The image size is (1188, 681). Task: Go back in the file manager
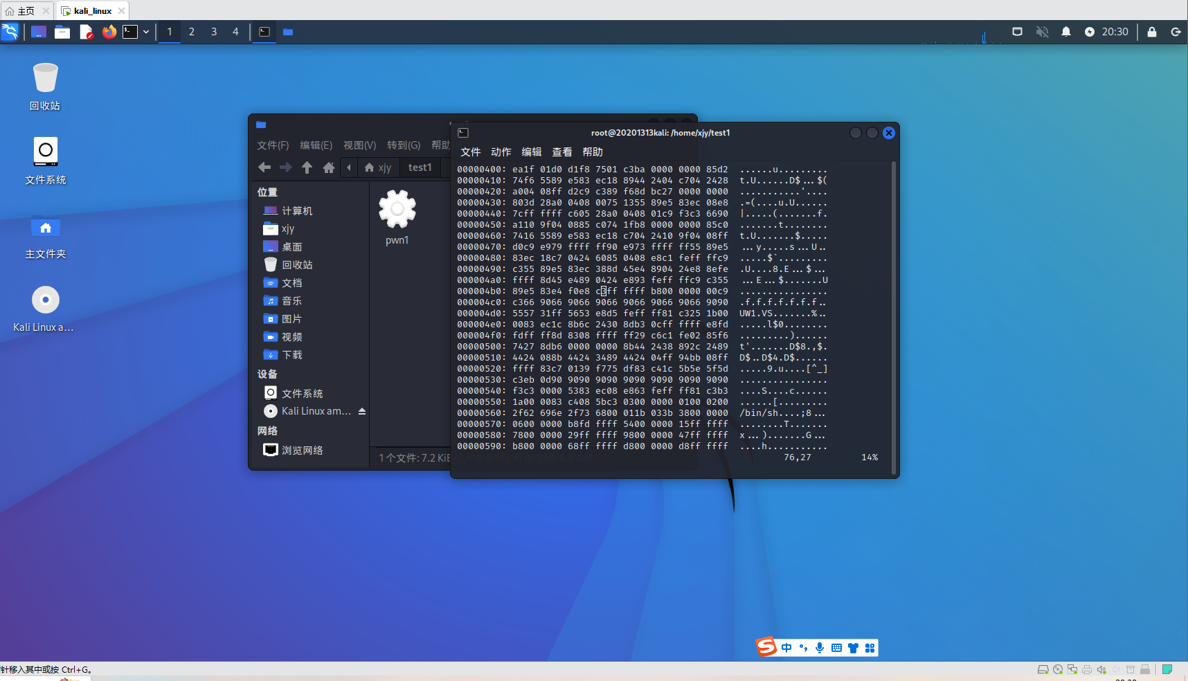pos(264,167)
